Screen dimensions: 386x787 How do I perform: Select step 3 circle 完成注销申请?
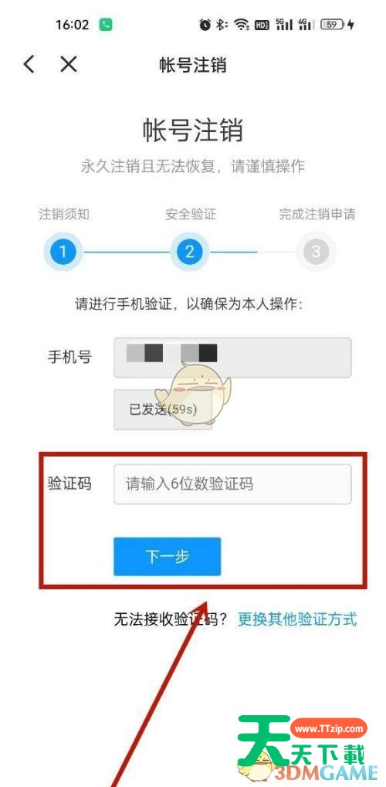pyautogui.click(x=315, y=252)
